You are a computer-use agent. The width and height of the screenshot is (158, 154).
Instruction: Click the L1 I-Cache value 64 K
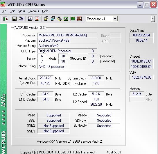[x=45, y=94]
